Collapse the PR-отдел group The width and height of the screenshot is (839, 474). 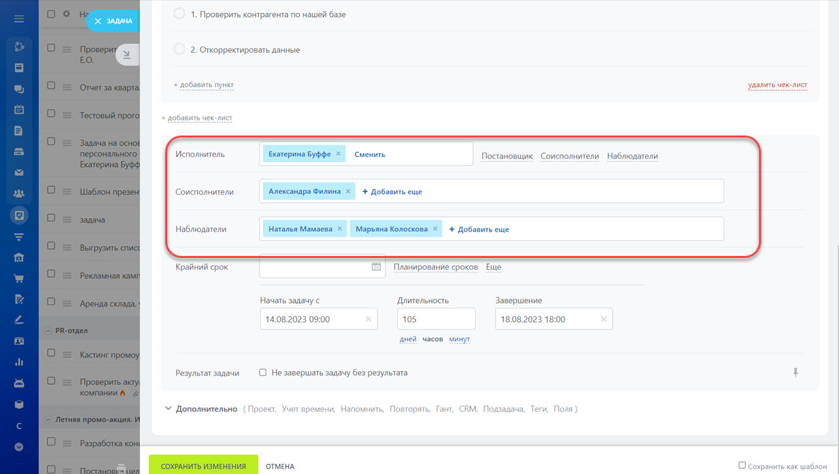click(49, 331)
